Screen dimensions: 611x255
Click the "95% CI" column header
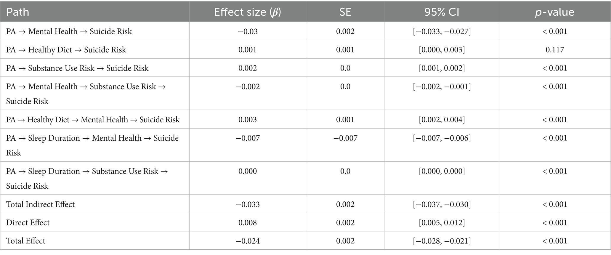click(442, 12)
